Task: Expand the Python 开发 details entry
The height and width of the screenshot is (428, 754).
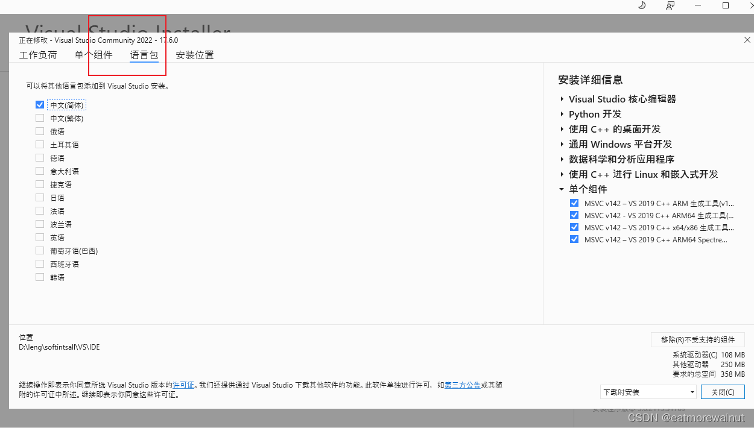Action: [x=562, y=114]
